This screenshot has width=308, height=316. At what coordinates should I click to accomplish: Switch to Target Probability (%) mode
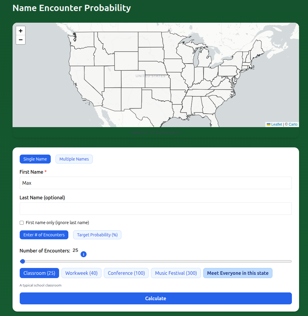[97, 235]
